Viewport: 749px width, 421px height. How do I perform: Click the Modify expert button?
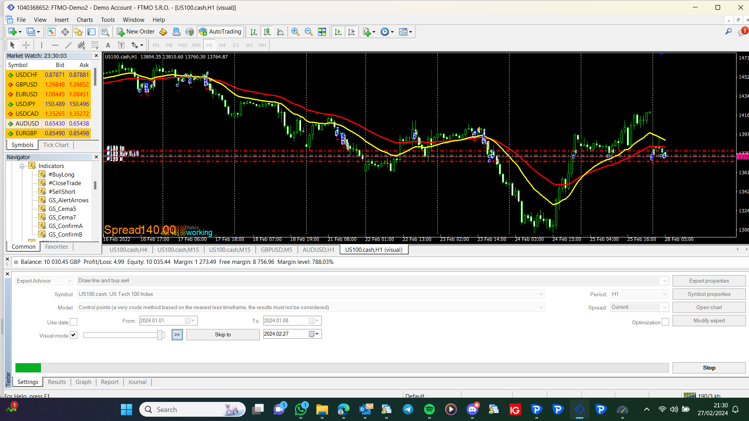(x=709, y=321)
